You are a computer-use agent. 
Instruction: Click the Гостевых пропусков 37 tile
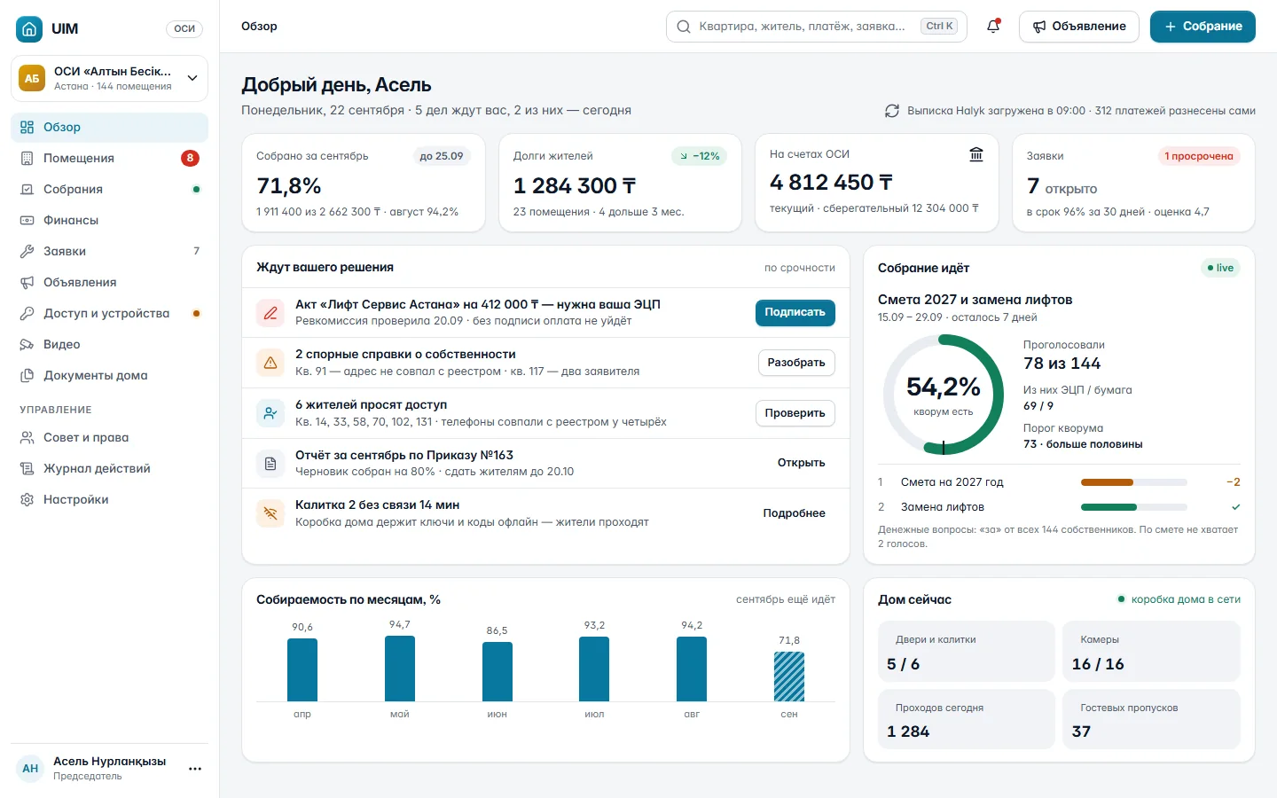[x=1151, y=719]
